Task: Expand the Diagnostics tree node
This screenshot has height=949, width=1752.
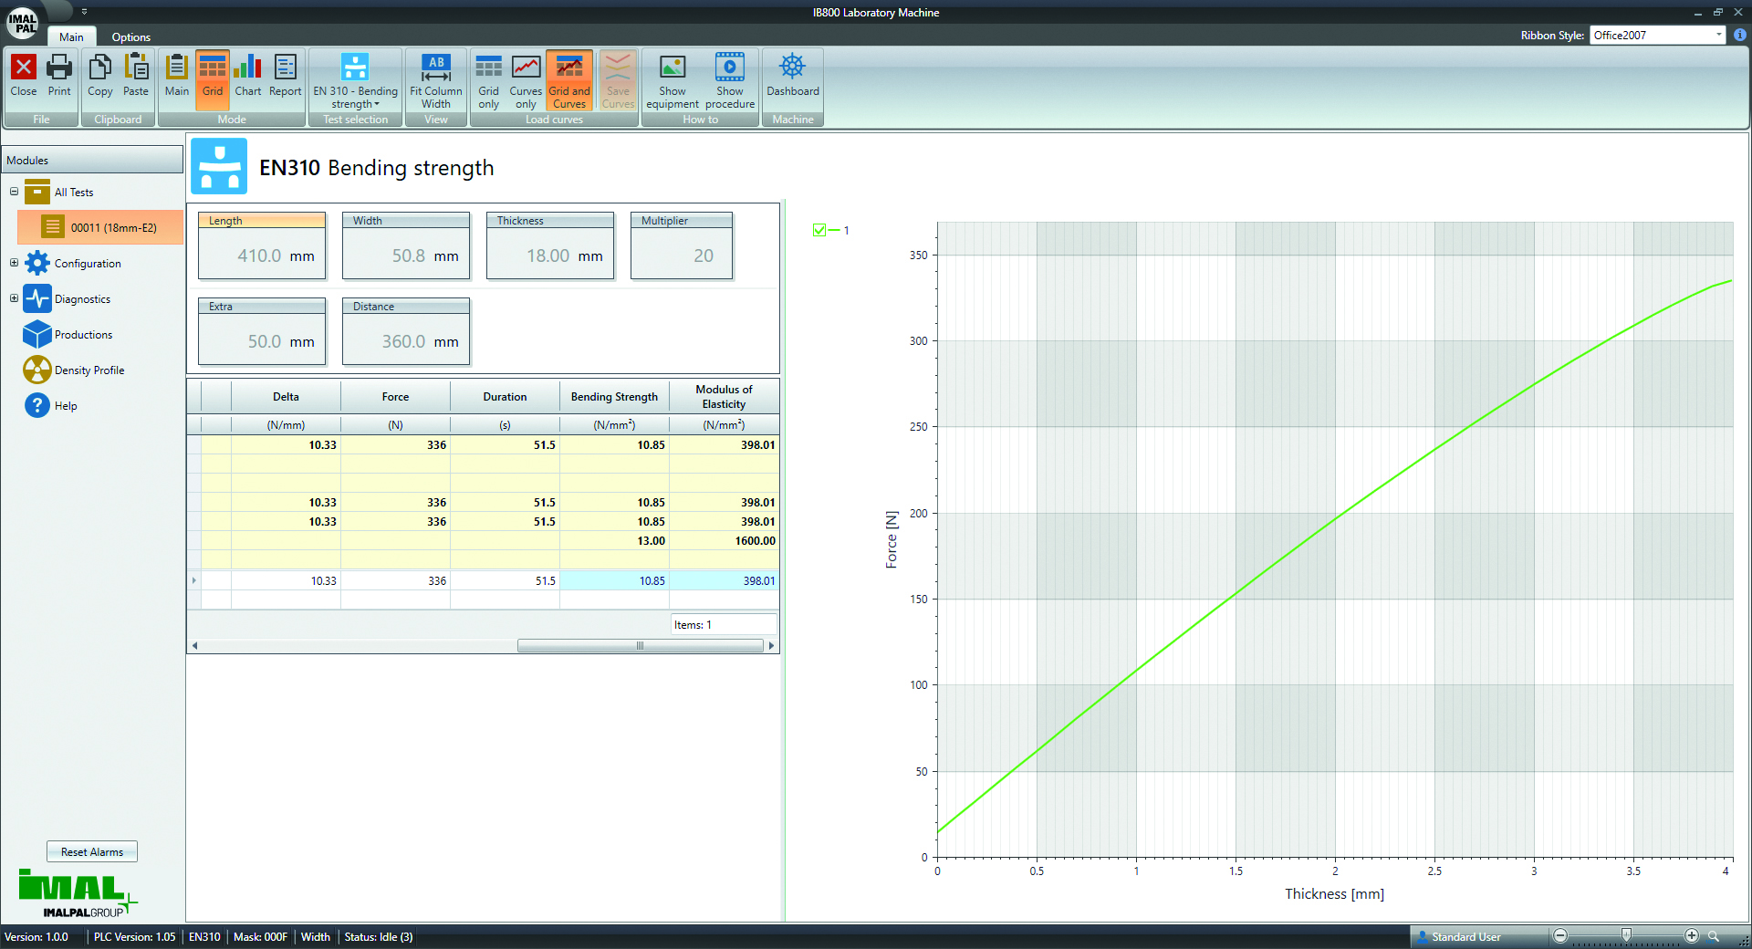Action: 14,298
